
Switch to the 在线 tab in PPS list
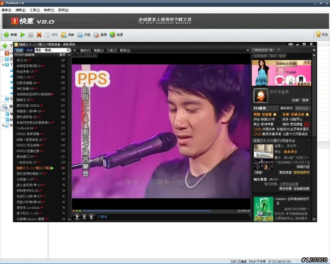pyautogui.click(x=19, y=51)
